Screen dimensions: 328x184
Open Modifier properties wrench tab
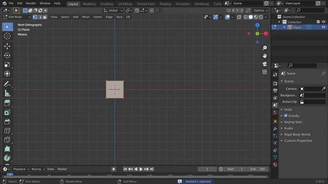[275, 128]
